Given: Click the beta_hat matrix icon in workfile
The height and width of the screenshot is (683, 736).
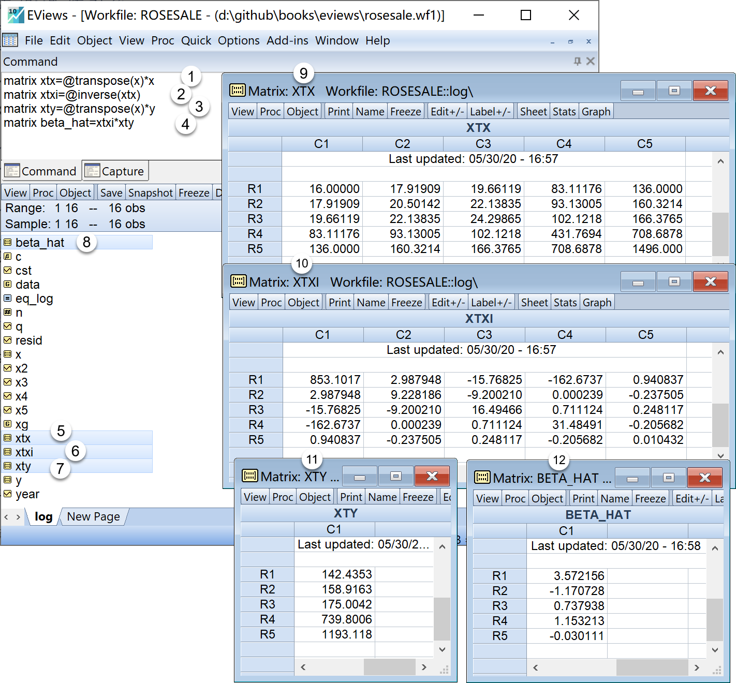Looking at the screenshot, I should point(8,242).
